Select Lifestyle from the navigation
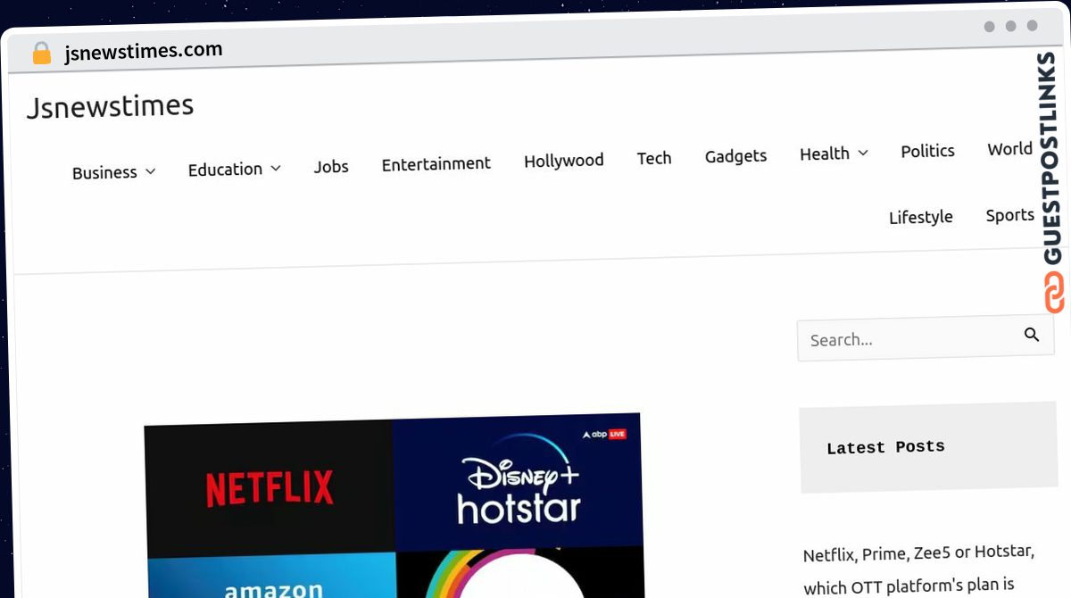This screenshot has width=1071, height=598. (x=920, y=217)
